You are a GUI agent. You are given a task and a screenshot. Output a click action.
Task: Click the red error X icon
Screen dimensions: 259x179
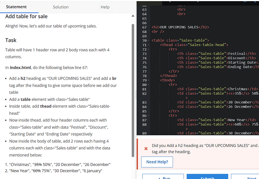(x=146, y=149)
